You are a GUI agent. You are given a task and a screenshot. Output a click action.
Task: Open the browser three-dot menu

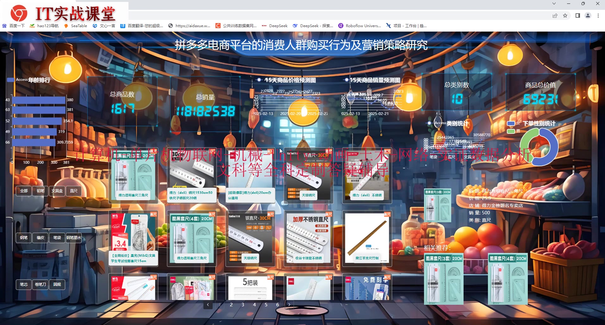click(598, 15)
